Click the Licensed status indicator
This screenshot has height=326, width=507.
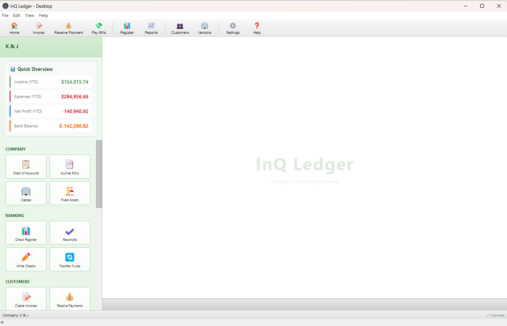coord(495,315)
